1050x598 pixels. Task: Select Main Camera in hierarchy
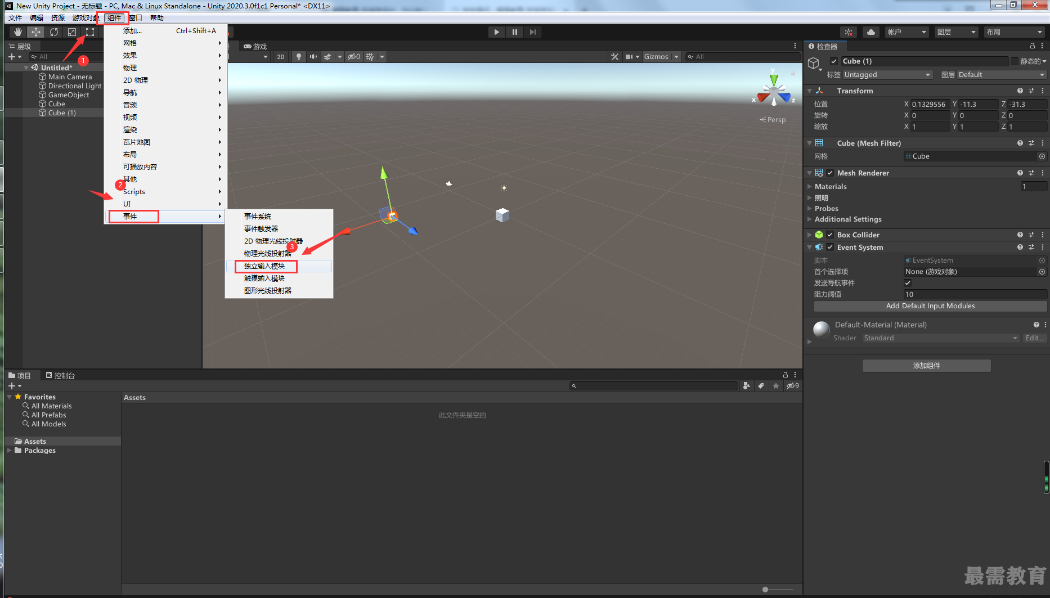click(70, 77)
